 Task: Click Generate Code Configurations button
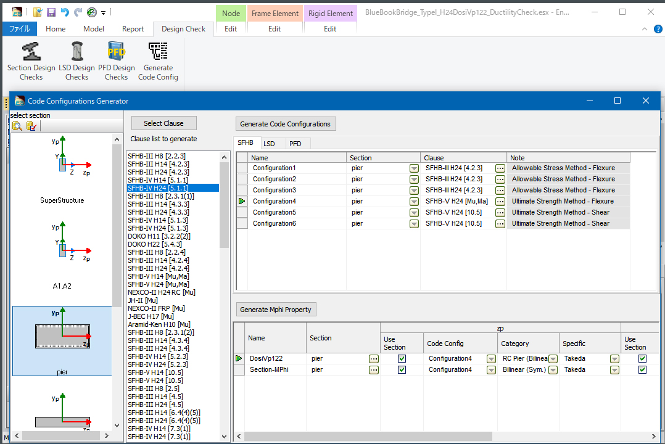285,124
